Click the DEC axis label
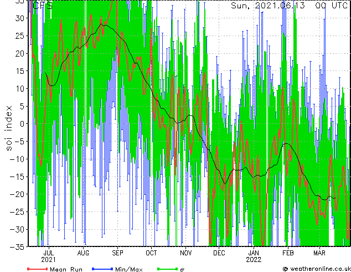 click(219, 253)
